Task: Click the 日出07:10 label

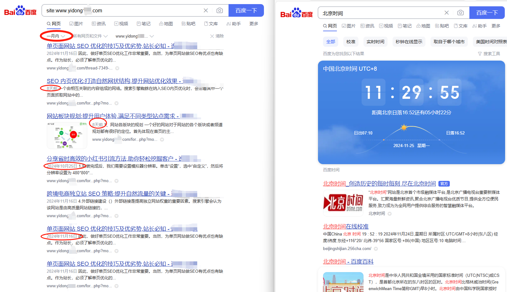Action: point(363,133)
